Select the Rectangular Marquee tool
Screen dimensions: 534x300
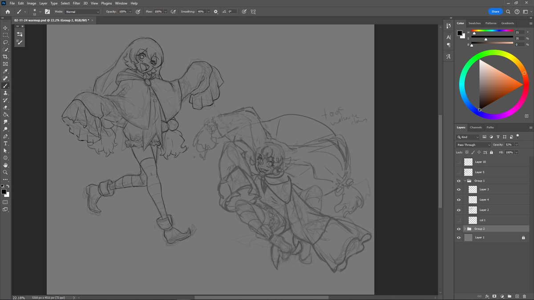5,35
